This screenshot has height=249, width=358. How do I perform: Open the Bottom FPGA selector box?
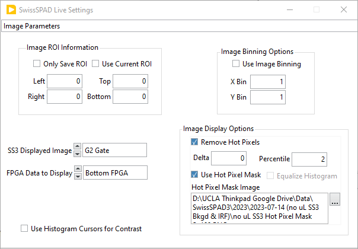click(115, 173)
